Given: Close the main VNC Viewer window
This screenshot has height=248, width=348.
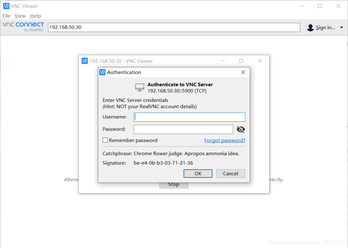Looking at the screenshot, I should [x=338, y=6].
